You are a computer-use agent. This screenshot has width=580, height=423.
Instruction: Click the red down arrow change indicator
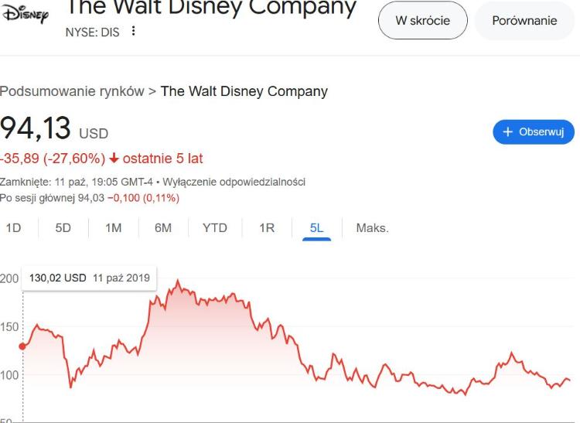114,159
